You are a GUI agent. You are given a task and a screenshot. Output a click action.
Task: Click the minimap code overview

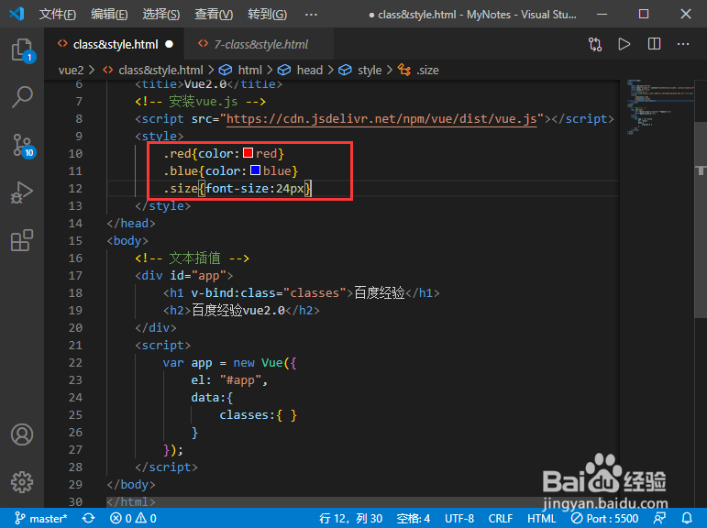pyautogui.click(x=659, y=107)
